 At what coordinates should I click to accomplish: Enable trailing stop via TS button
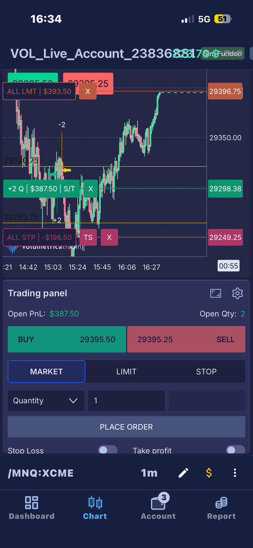(88, 237)
